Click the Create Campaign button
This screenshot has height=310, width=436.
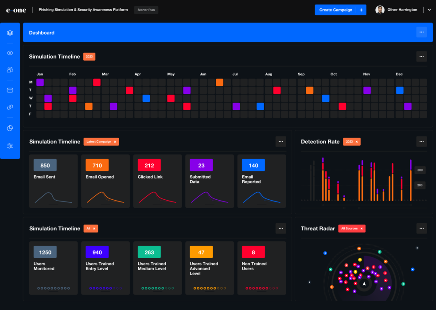click(x=335, y=10)
